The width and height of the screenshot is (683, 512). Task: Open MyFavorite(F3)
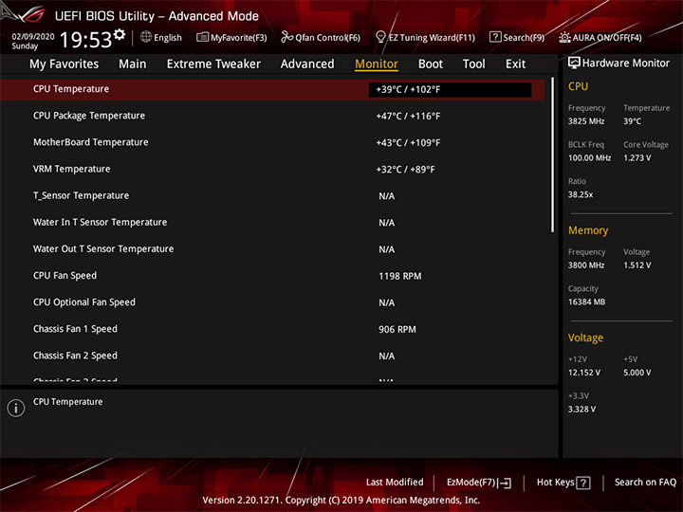point(239,37)
